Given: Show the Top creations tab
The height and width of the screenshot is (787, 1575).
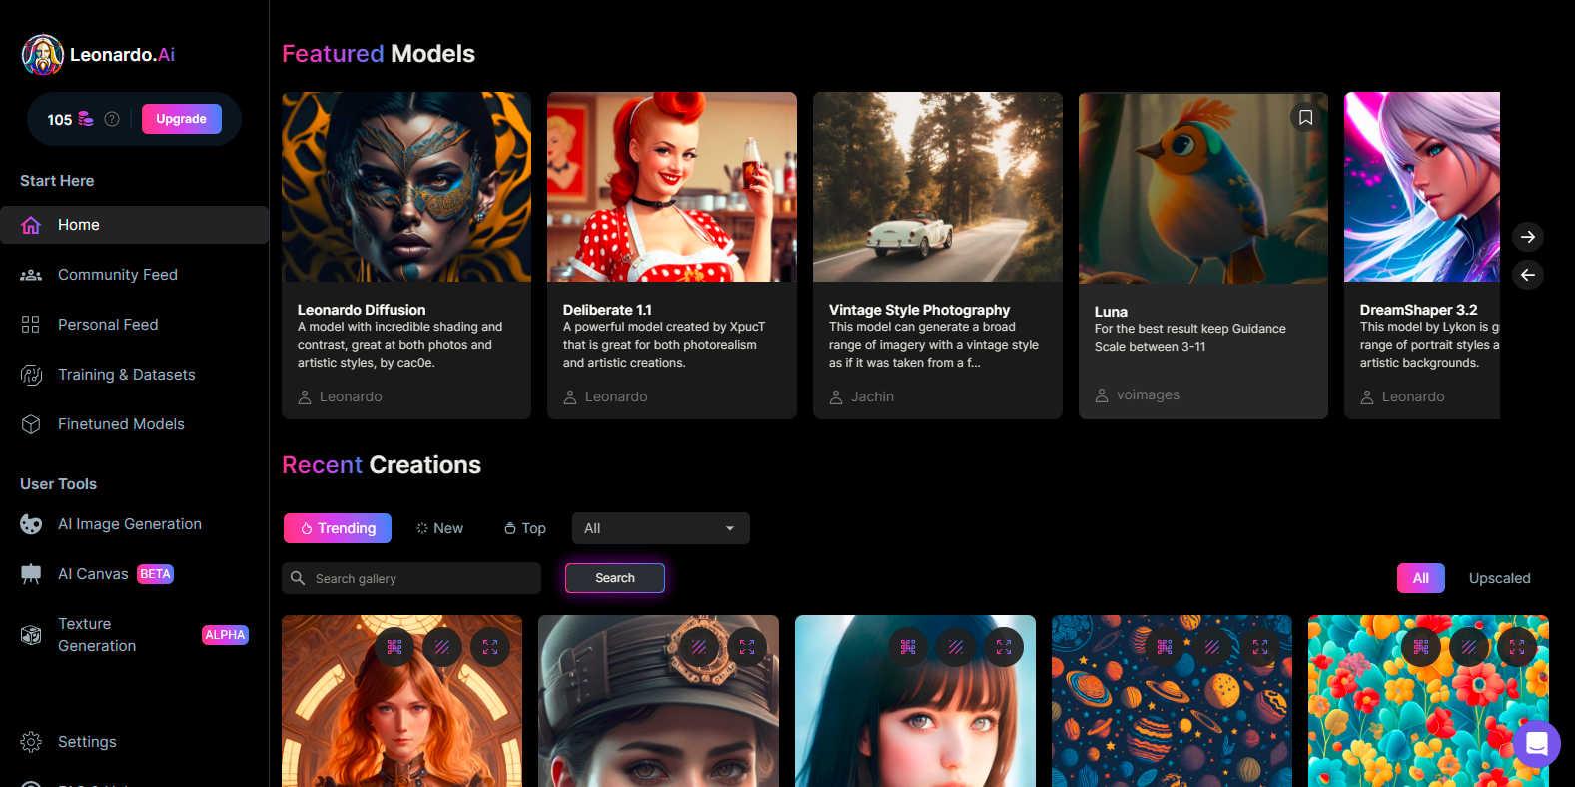Looking at the screenshot, I should (x=525, y=528).
